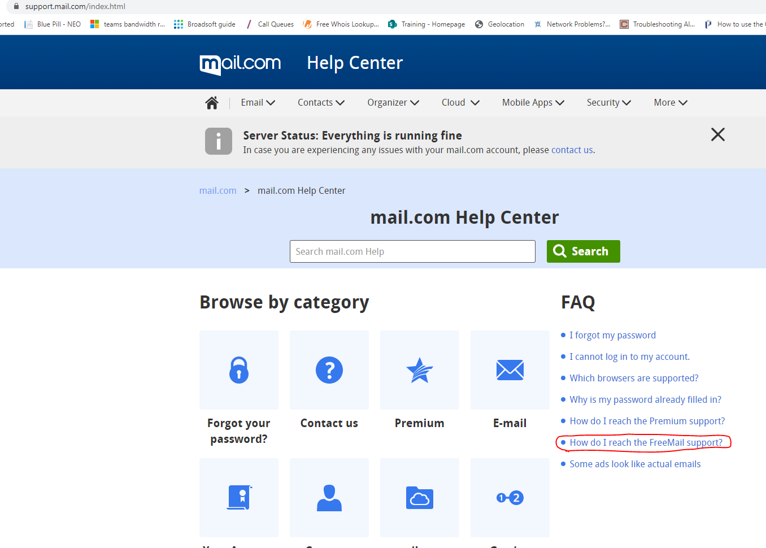Open the 1-2 steps icon tile

[510, 498]
